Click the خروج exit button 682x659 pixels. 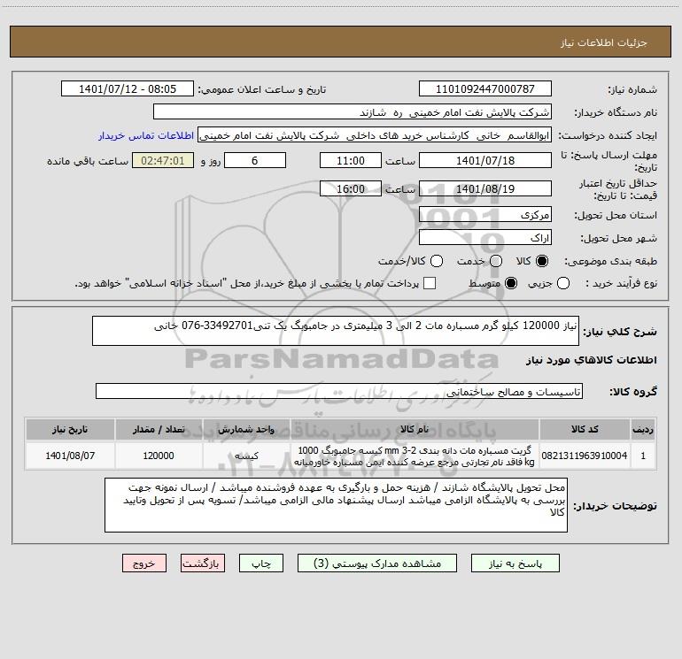(x=144, y=563)
